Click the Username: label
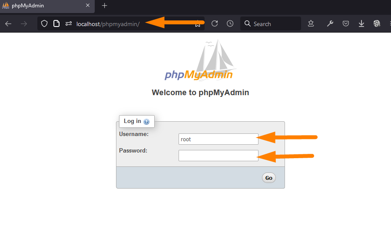The image size is (391, 249). pyautogui.click(x=134, y=134)
